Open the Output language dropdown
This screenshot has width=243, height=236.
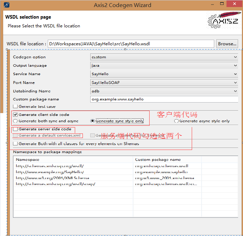tap(164, 66)
